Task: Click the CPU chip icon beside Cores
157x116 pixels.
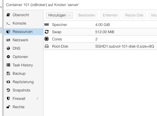Action: [47, 39]
